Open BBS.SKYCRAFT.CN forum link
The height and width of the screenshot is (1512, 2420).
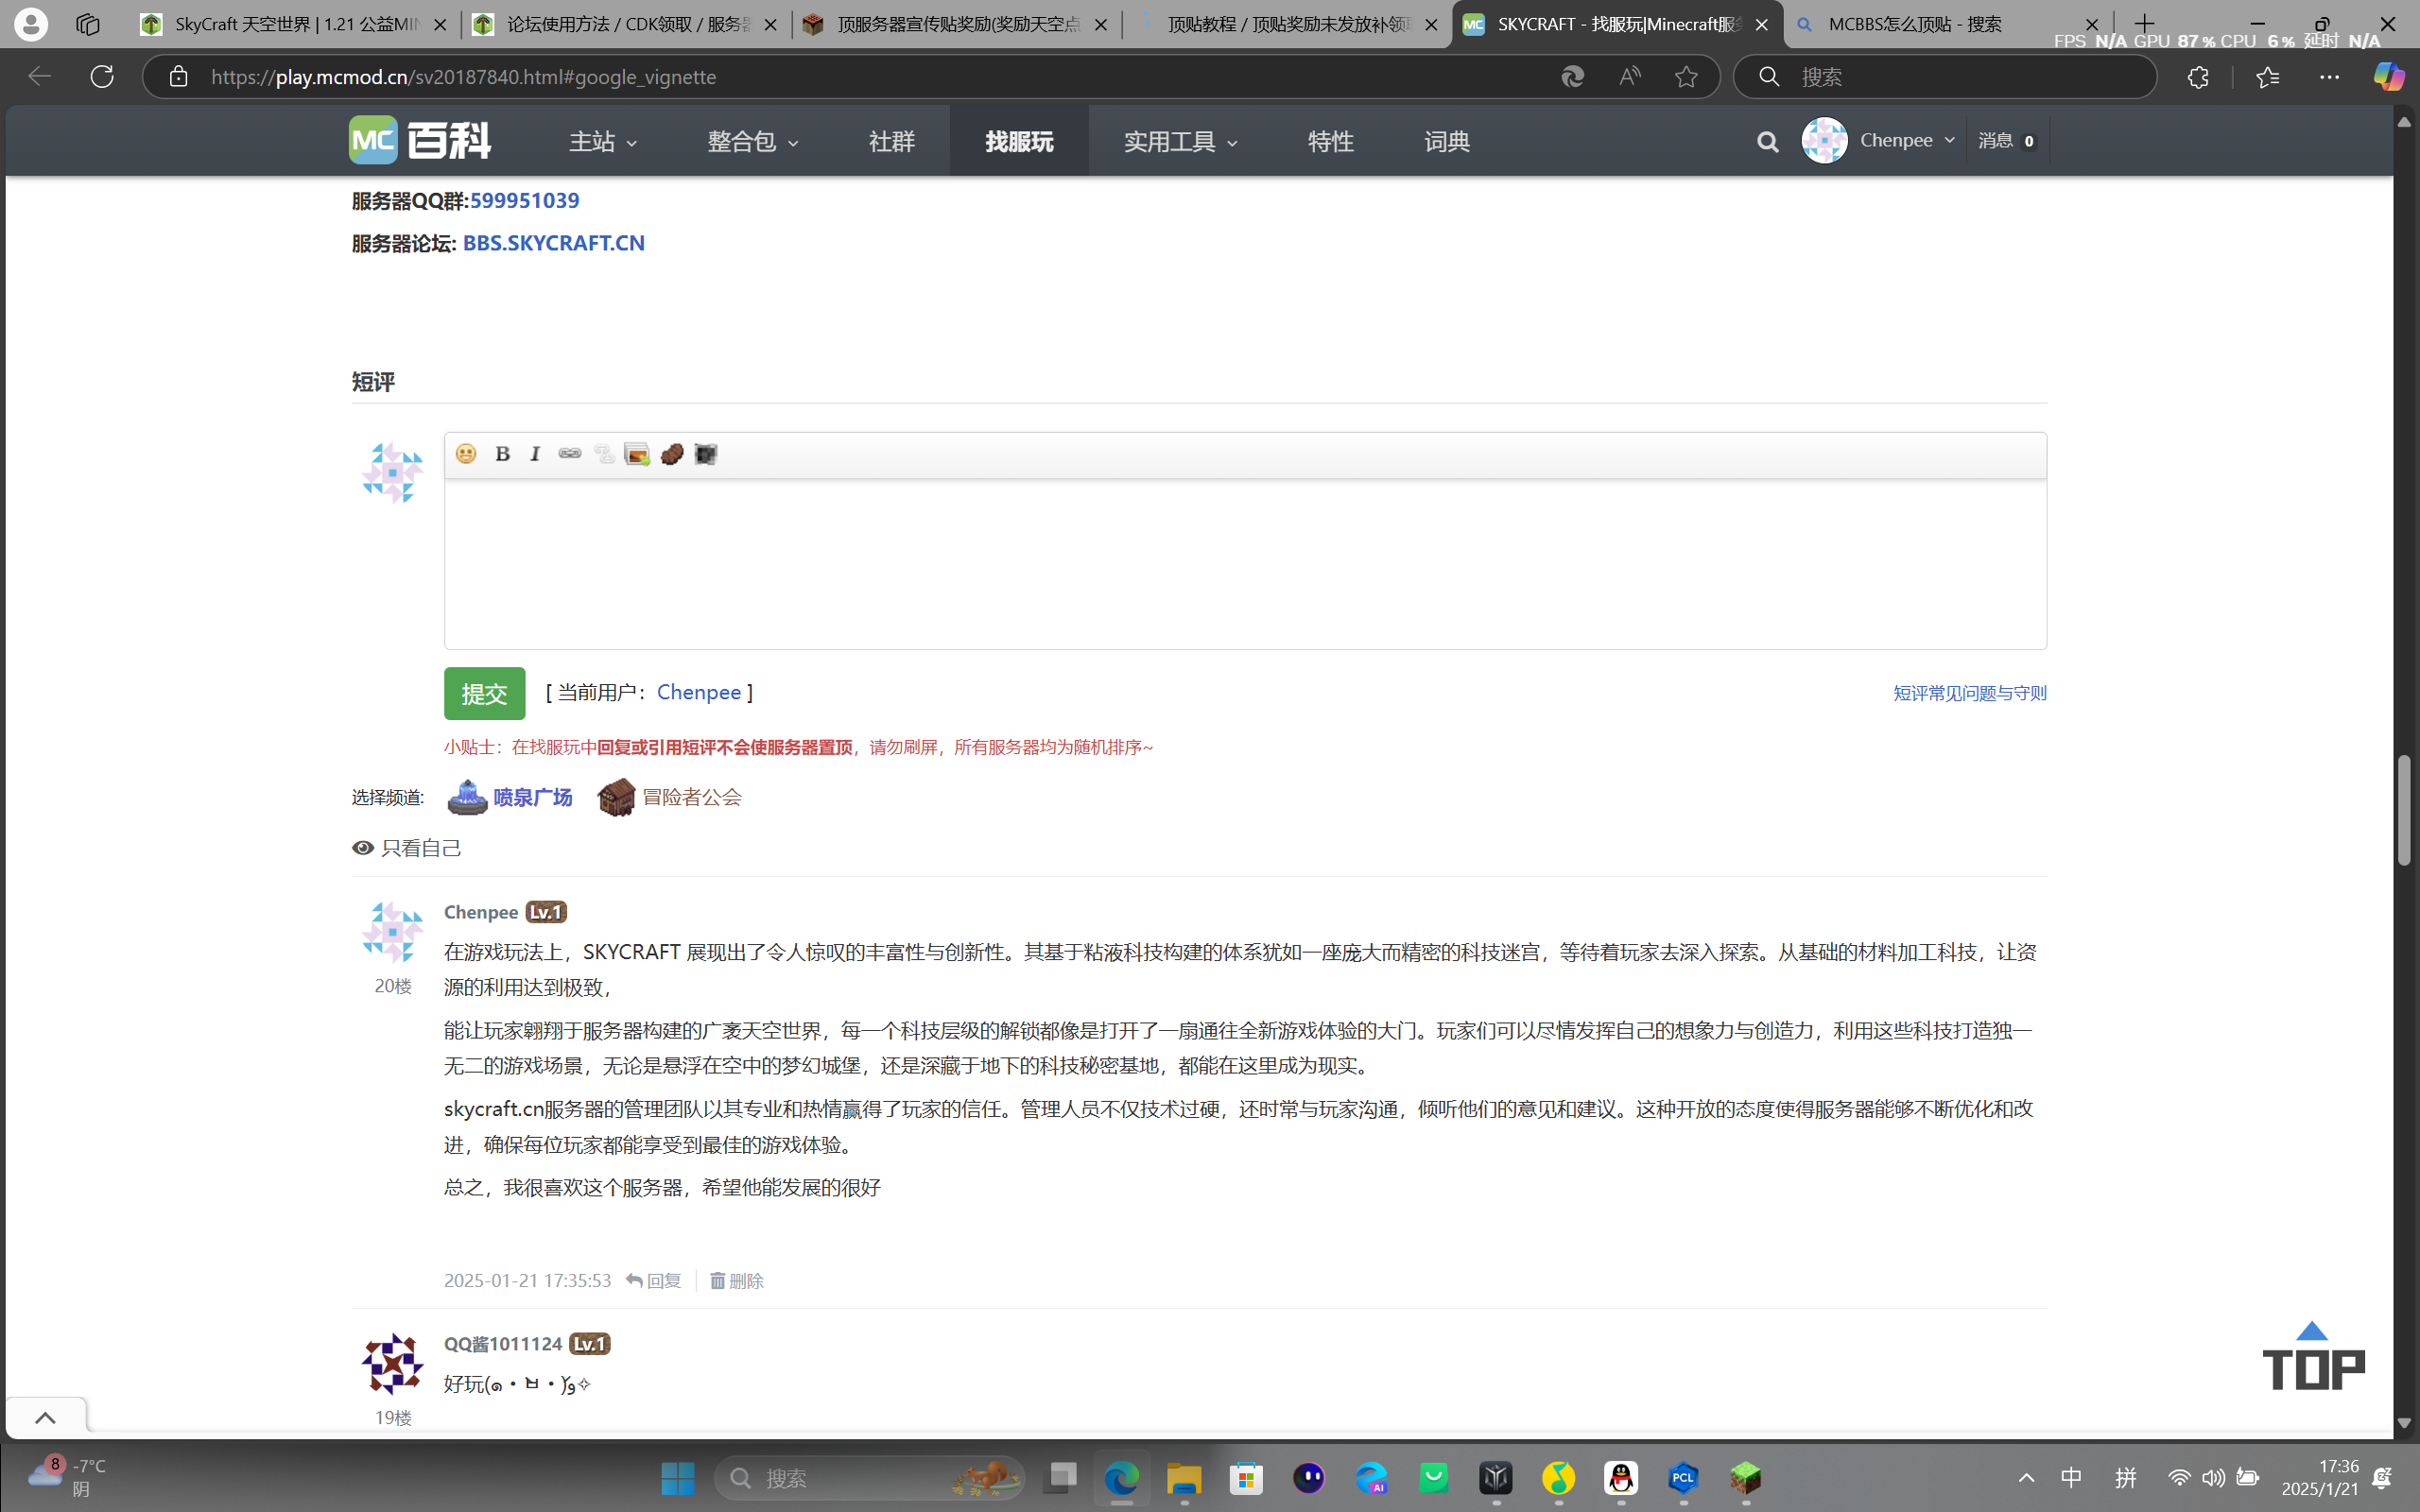[554, 243]
